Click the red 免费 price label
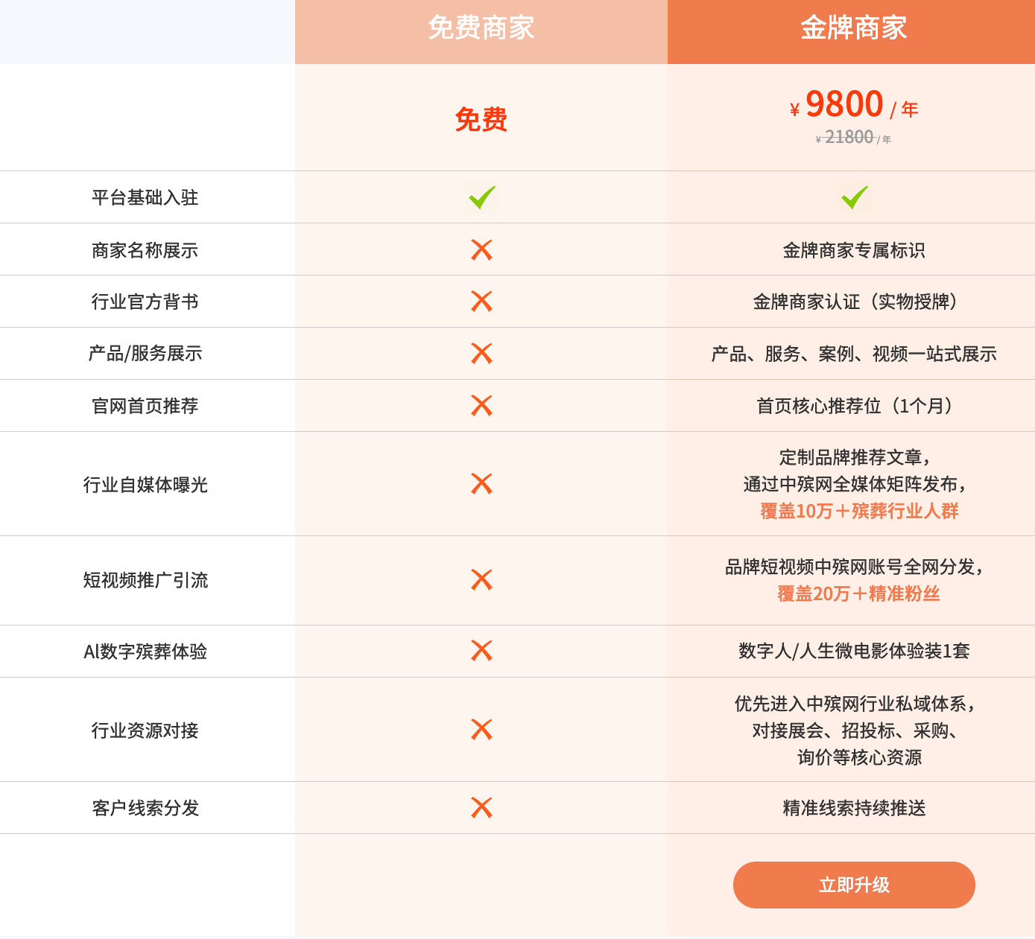The width and height of the screenshot is (1035, 939). click(481, 119)
